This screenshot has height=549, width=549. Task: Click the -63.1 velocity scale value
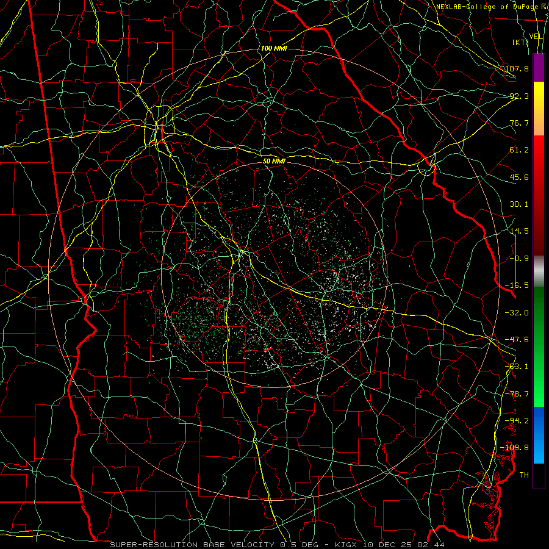pyautogui.click(x=517, y=367)
